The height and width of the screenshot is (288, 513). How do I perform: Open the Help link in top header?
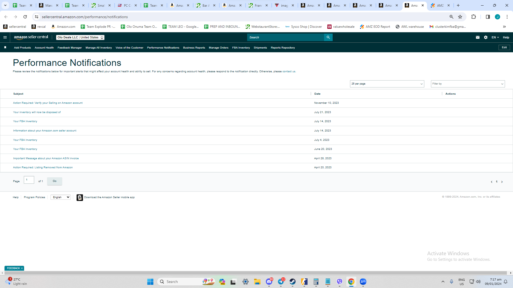click(x=506, y=37)
